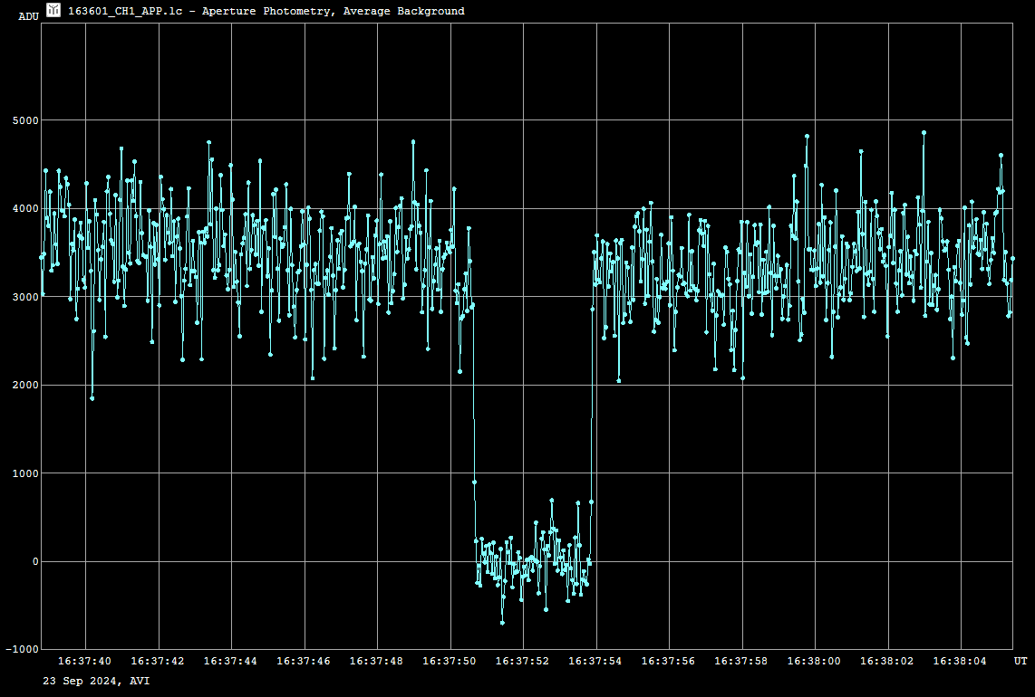
Task: Click the 16:37:44 time label
Action: (x=230, y=661)
